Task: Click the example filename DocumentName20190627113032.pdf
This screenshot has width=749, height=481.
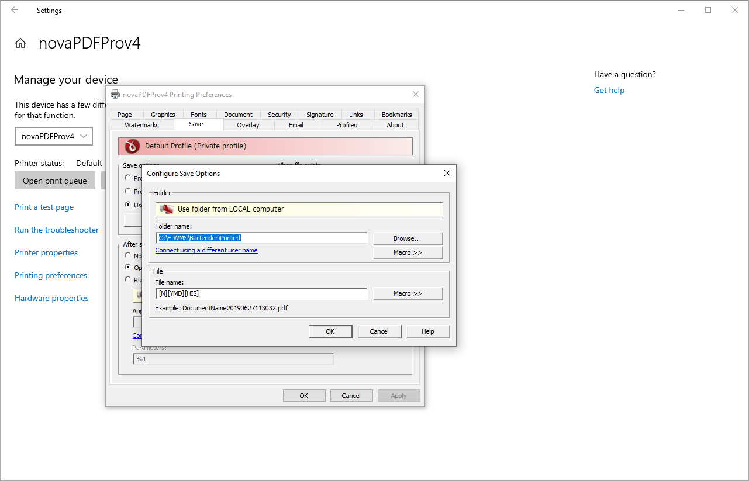Action: coord(235,308)
